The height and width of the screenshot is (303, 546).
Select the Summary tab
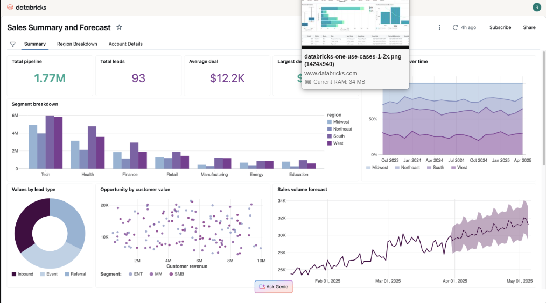[x=35, y=44]
